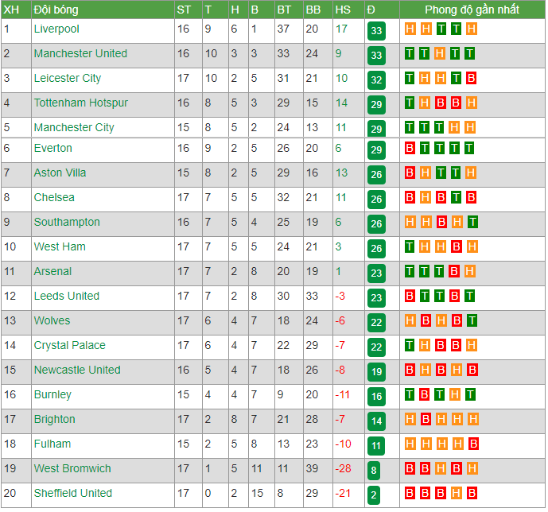Open the Liverpool team link

coord(56,29)
